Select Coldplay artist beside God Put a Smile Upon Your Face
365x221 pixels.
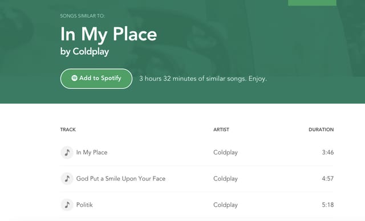[225, 179]
